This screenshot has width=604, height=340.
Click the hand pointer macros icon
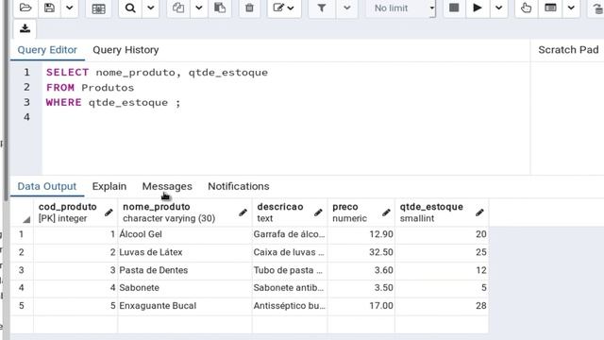[x=526, y=8]
